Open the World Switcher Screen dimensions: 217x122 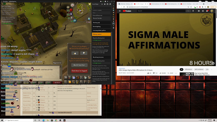[79, 65]
